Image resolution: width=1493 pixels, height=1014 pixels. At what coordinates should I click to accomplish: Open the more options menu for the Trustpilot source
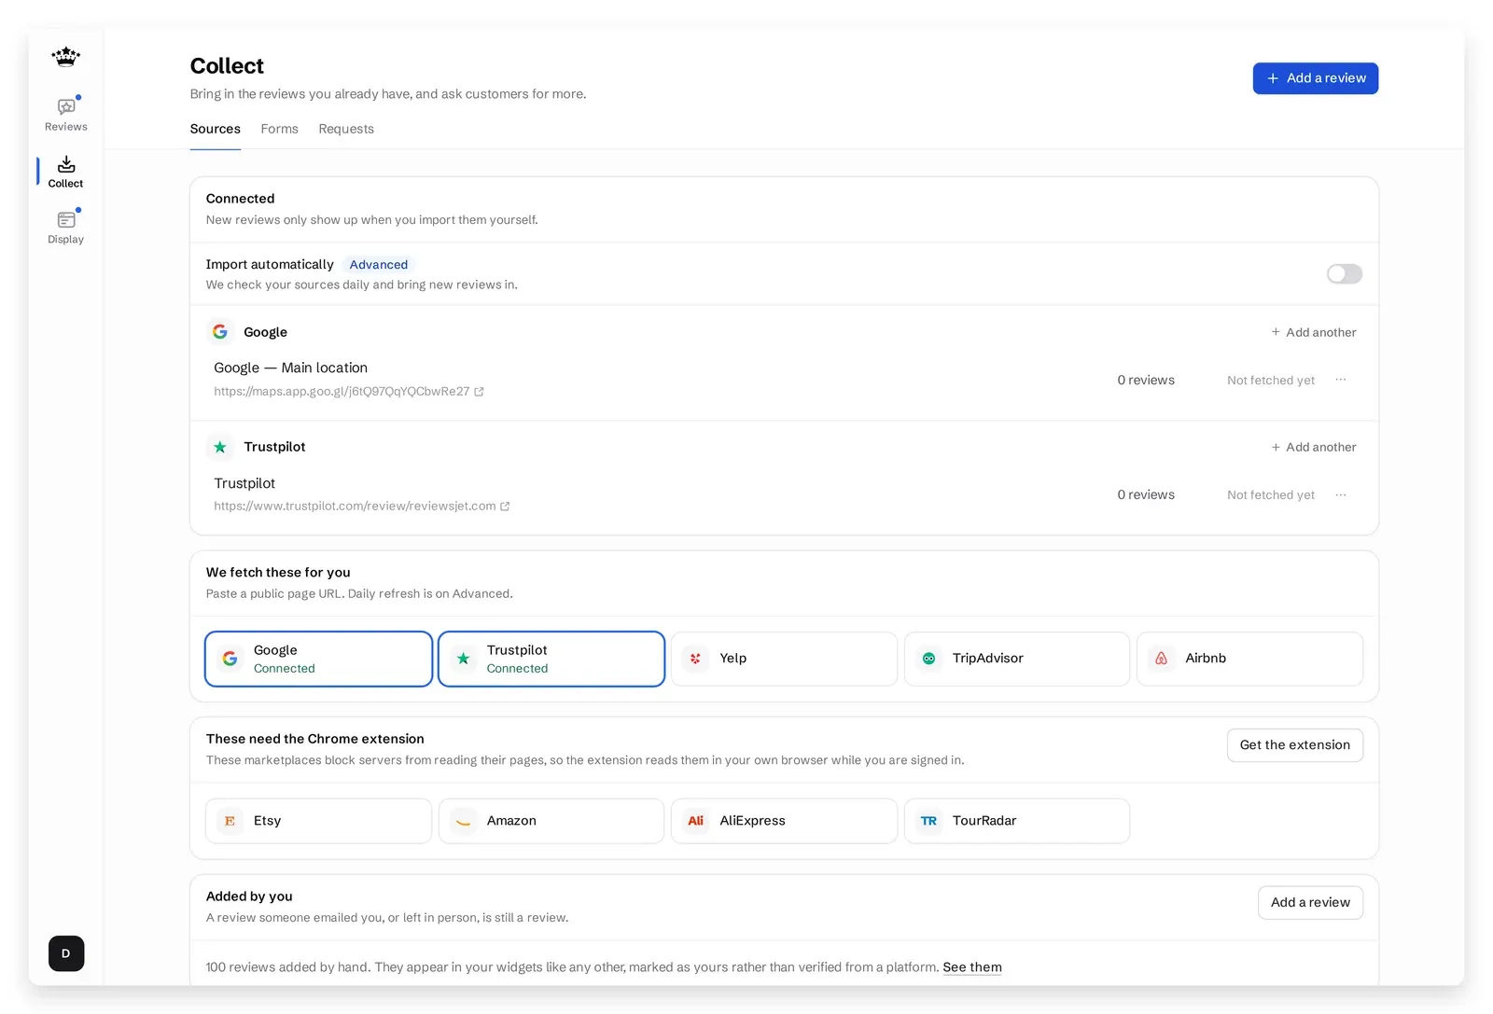click(x=1341, y=495)
